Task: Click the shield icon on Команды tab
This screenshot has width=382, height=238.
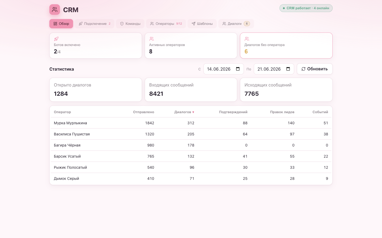Action: point(122,24)
